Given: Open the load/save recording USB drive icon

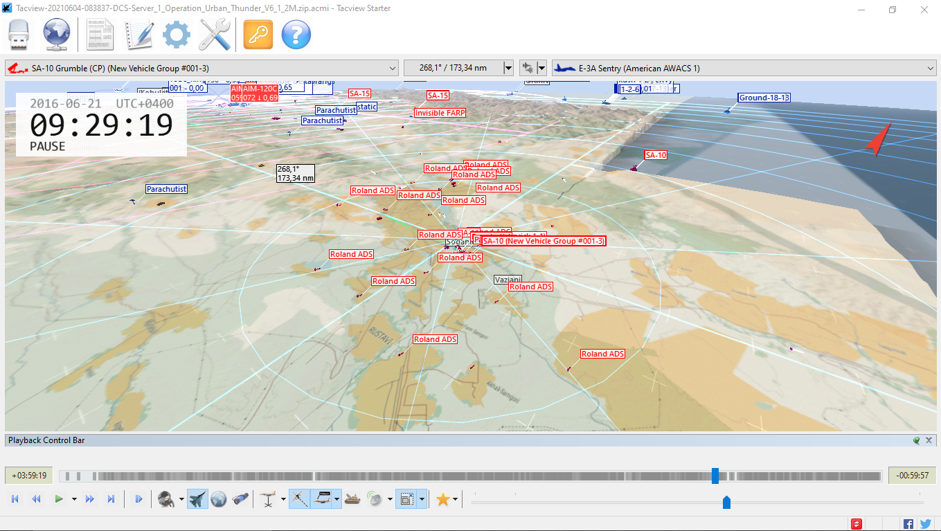Looking at the screenshot, I should tap(20, 35).
